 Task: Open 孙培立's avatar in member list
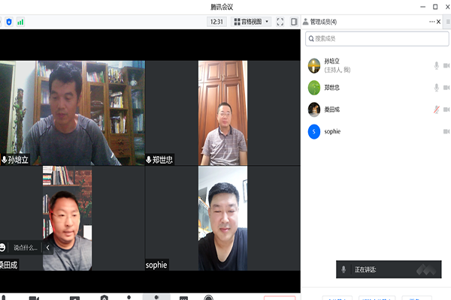[314, 65]
